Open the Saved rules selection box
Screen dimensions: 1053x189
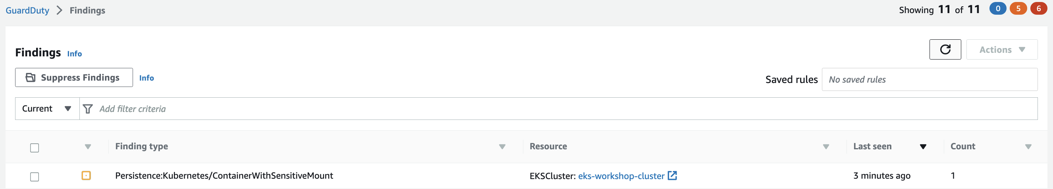(x=929, y=79)
